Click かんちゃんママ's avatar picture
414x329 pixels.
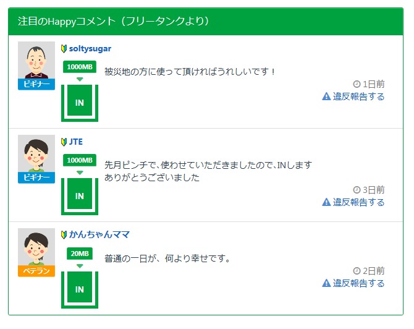pyautogui.click(x=36, y=247)
